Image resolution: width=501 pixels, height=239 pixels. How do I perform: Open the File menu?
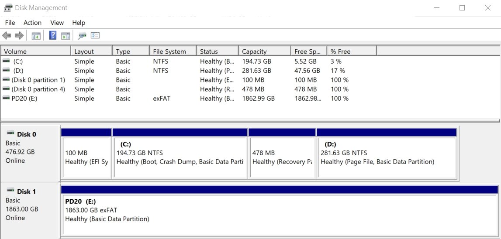(10, 23)
